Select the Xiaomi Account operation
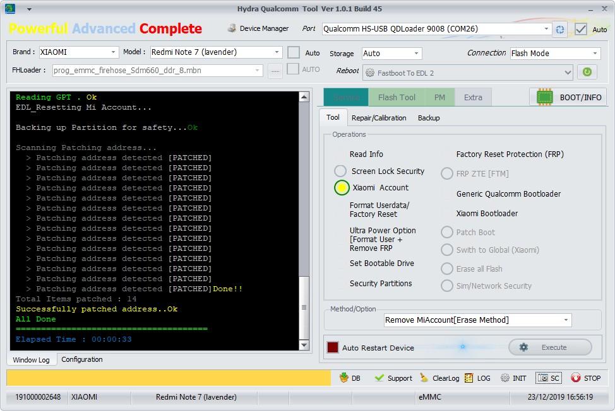Screen dimensions: 615x411 (342, 188)
